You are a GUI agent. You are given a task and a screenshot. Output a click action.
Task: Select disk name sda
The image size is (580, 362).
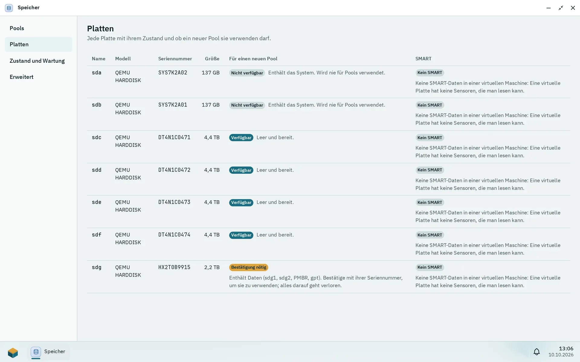[x=97, y=73]
